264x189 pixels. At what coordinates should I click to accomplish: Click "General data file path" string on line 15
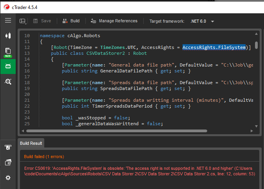point(141,65)
